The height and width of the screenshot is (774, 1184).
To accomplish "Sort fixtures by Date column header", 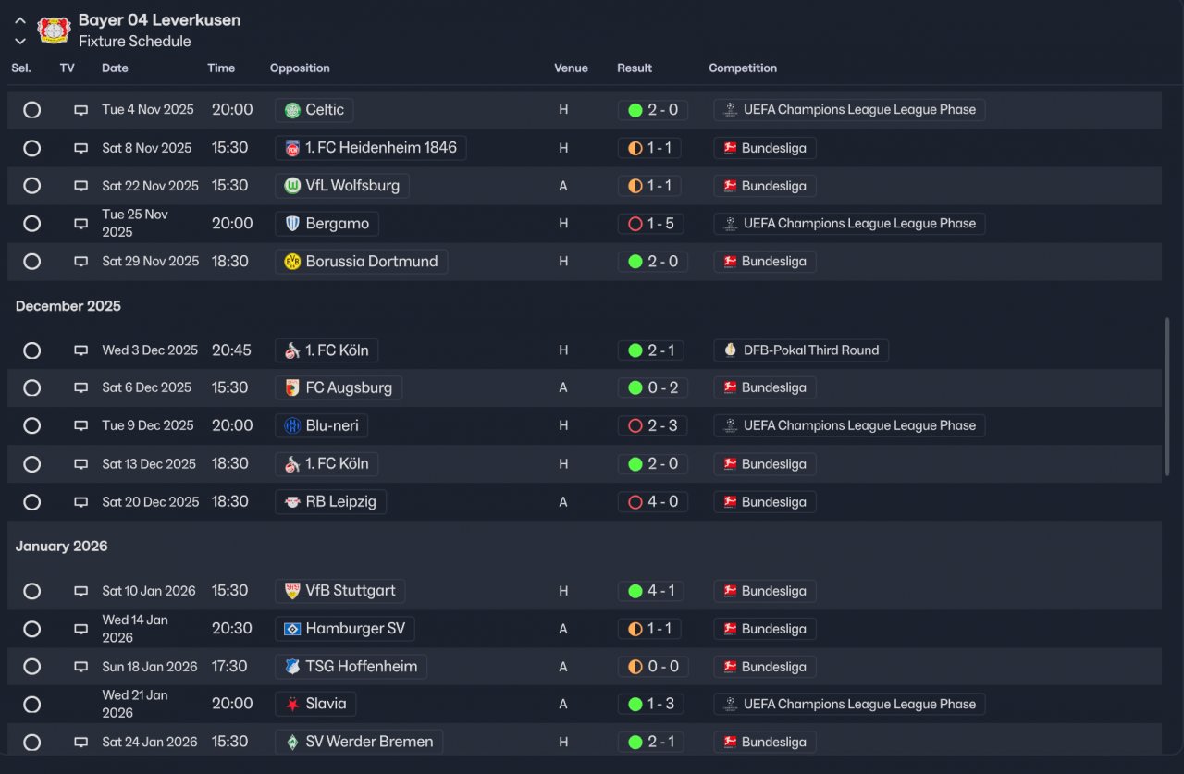I will tap(115, 68).
